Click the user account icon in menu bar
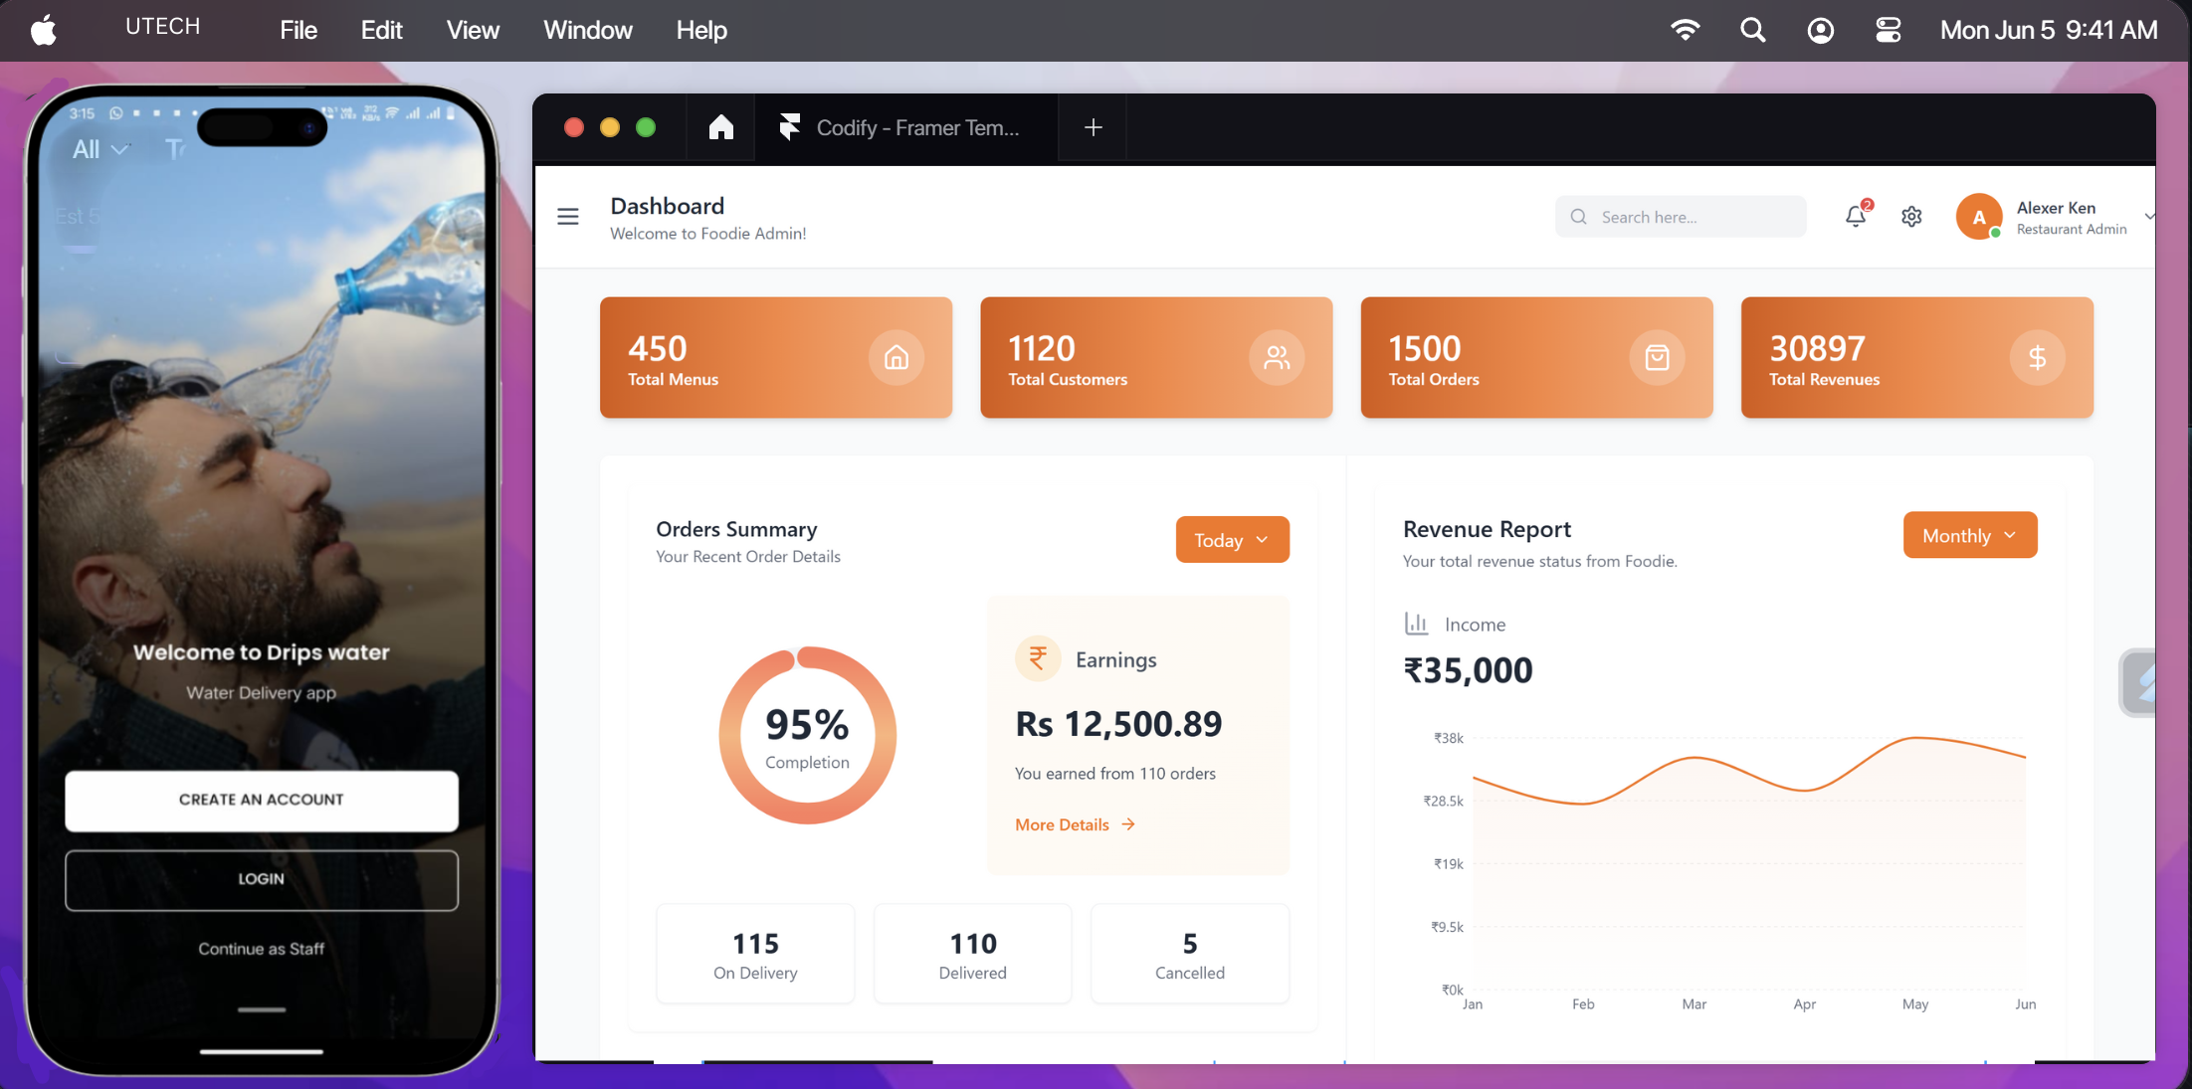This screenshot has height=1089, width=2192. pos(1821,30)
